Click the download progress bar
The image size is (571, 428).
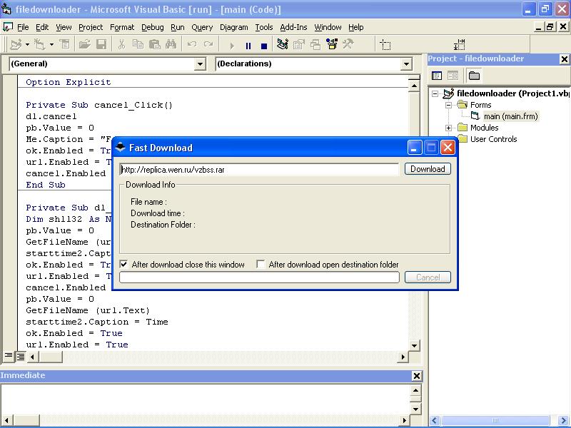point(259,277)
